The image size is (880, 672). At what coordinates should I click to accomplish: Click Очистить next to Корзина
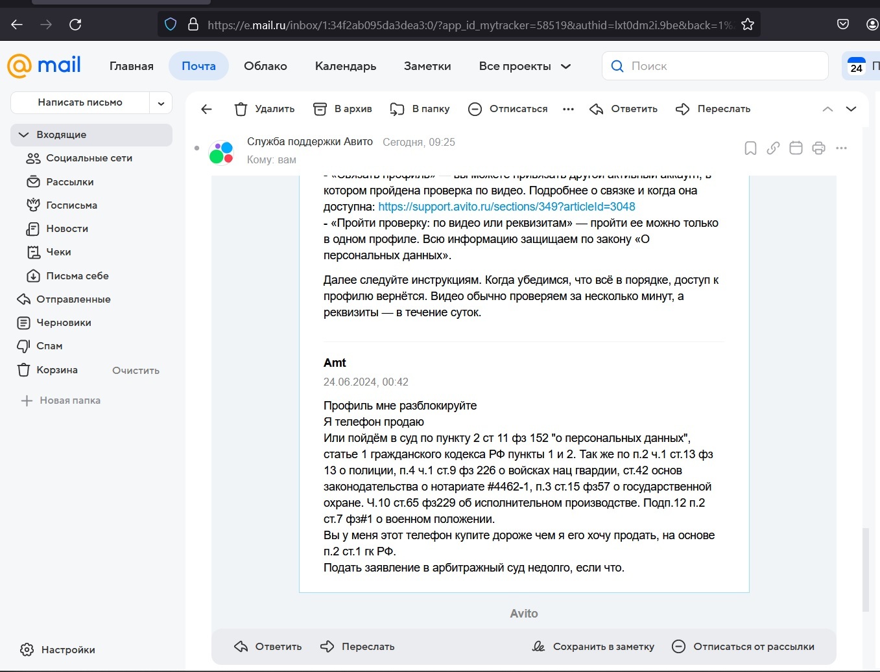click(136, 371)
